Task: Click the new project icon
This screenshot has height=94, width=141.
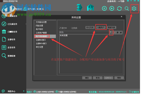Action: coord(111,32)
